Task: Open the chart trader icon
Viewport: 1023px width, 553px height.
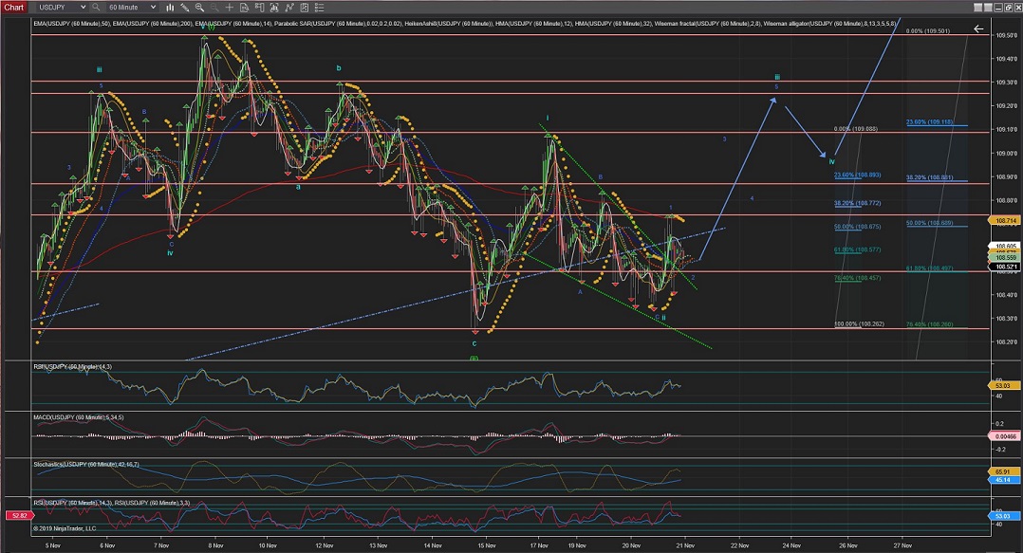Action: point(259,8)
